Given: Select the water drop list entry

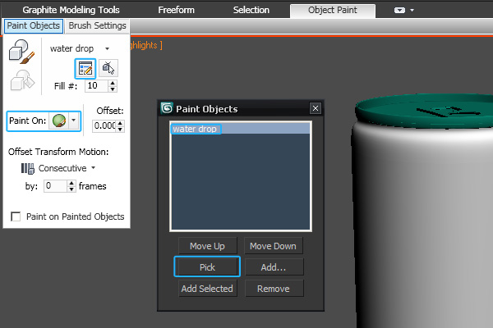Looking at the screenshot, I should pos(241,129).
